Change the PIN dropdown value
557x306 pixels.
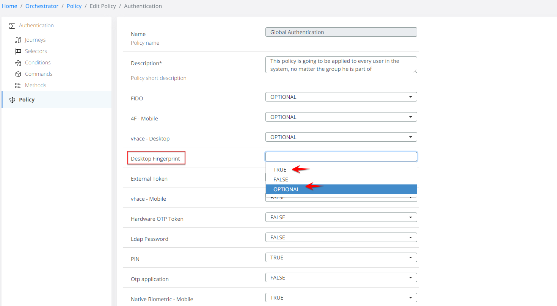341,258
